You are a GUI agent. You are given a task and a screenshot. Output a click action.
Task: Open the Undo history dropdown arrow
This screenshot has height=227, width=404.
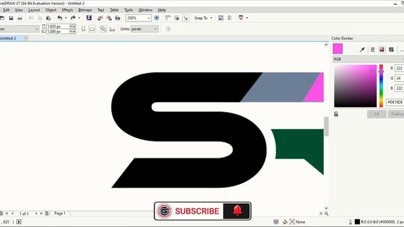coord(66,18)
